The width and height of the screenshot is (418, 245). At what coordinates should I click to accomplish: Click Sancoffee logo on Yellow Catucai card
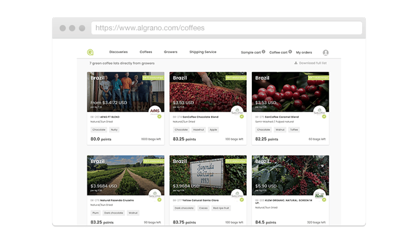pos(237,195)
